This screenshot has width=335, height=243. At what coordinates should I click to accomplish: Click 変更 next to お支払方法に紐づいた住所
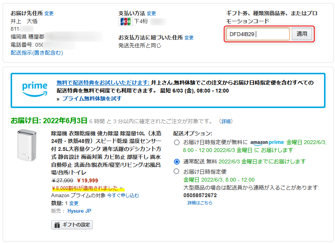(189, 38)
